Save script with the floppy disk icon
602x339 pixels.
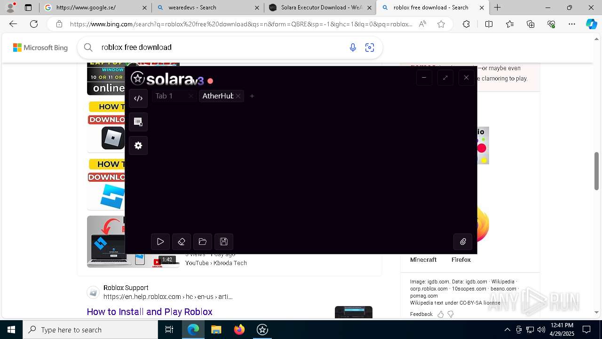tap(224, 242)
